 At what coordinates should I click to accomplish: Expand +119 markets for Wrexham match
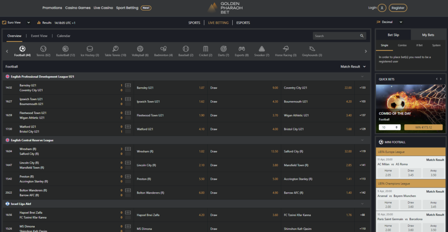click(x=363, y=151)
